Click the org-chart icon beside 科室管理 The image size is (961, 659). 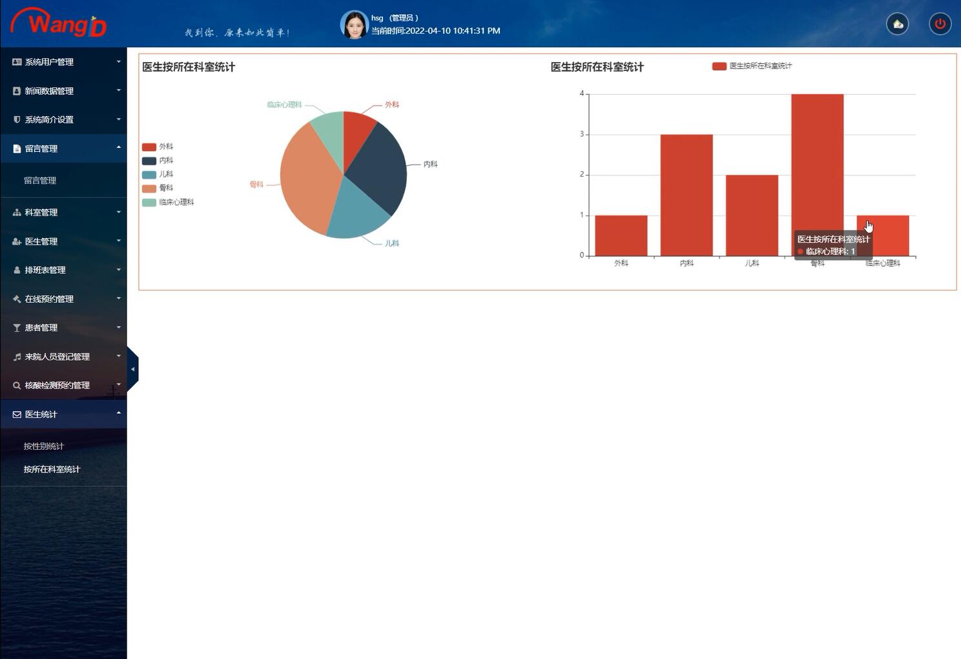[x=17, y=212]
